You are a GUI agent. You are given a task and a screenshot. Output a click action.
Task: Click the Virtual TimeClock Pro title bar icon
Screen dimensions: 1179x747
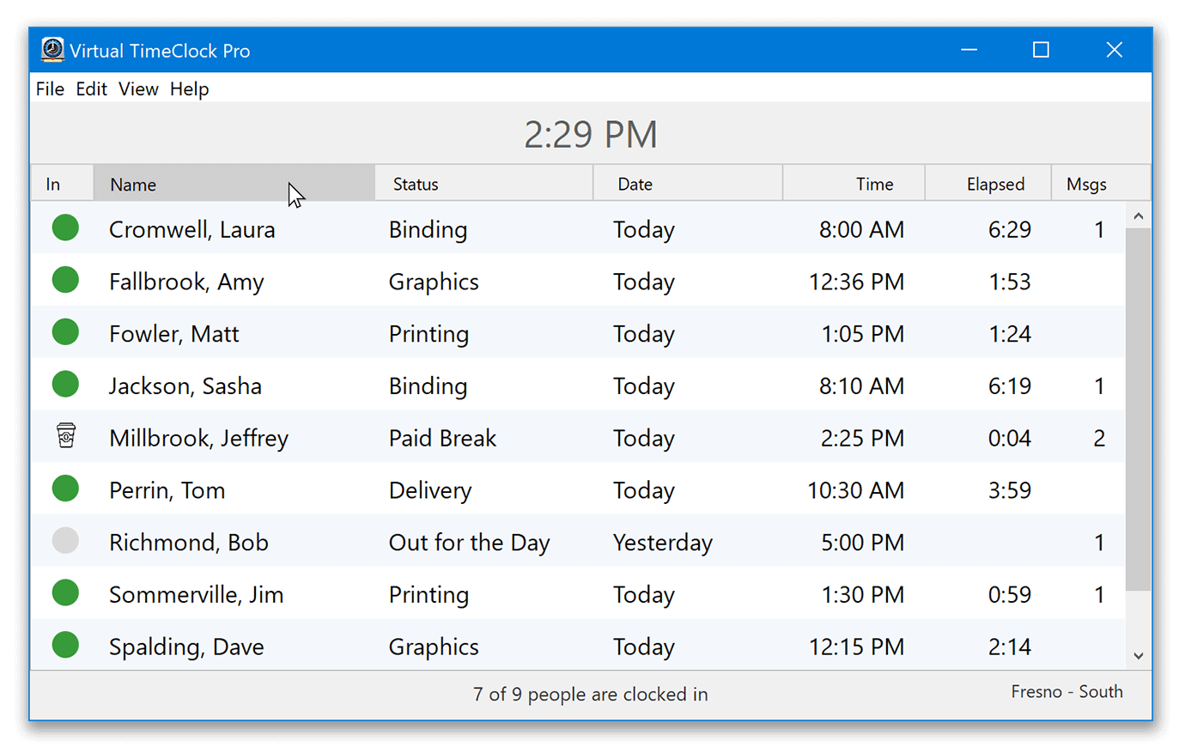coord(52,50)
